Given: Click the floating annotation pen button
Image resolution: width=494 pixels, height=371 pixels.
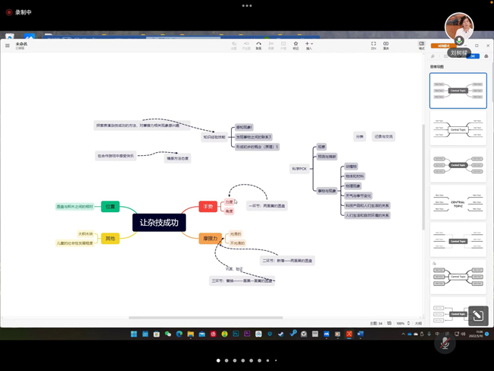Looking at the screenshot, I should click(x=478, y=316).
